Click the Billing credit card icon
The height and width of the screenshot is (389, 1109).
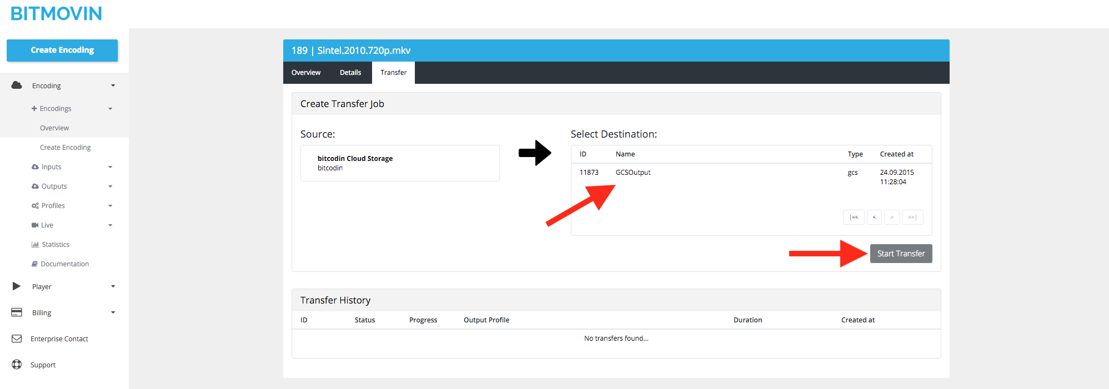coord(17,312)
